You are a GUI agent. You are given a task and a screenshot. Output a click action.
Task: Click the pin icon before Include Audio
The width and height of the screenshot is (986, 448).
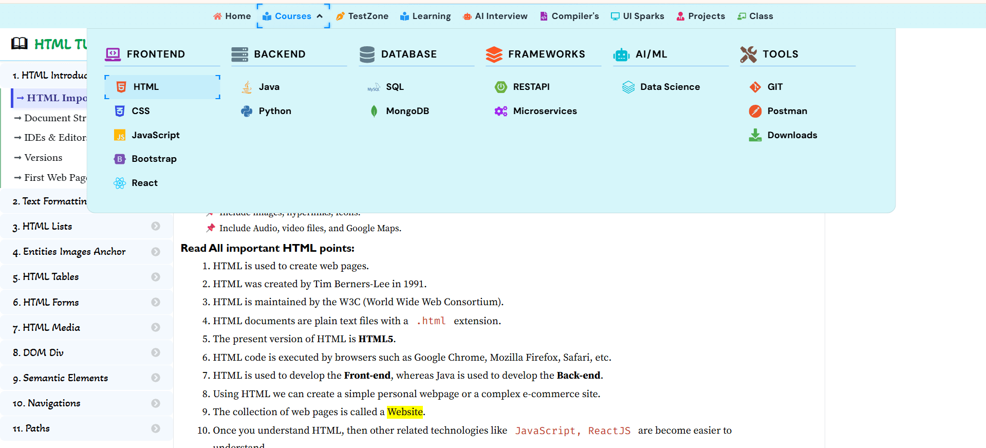(x=211, y=228)
